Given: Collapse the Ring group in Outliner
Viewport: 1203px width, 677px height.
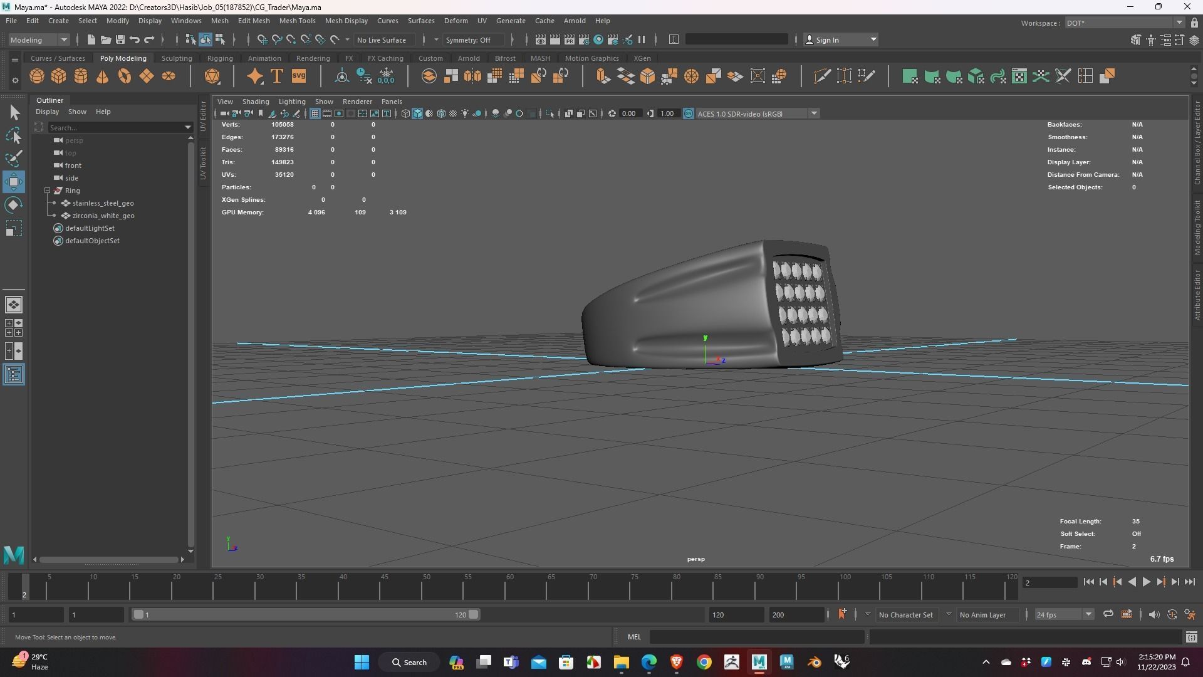Looking at the screenshot, I should coord(47,191).
